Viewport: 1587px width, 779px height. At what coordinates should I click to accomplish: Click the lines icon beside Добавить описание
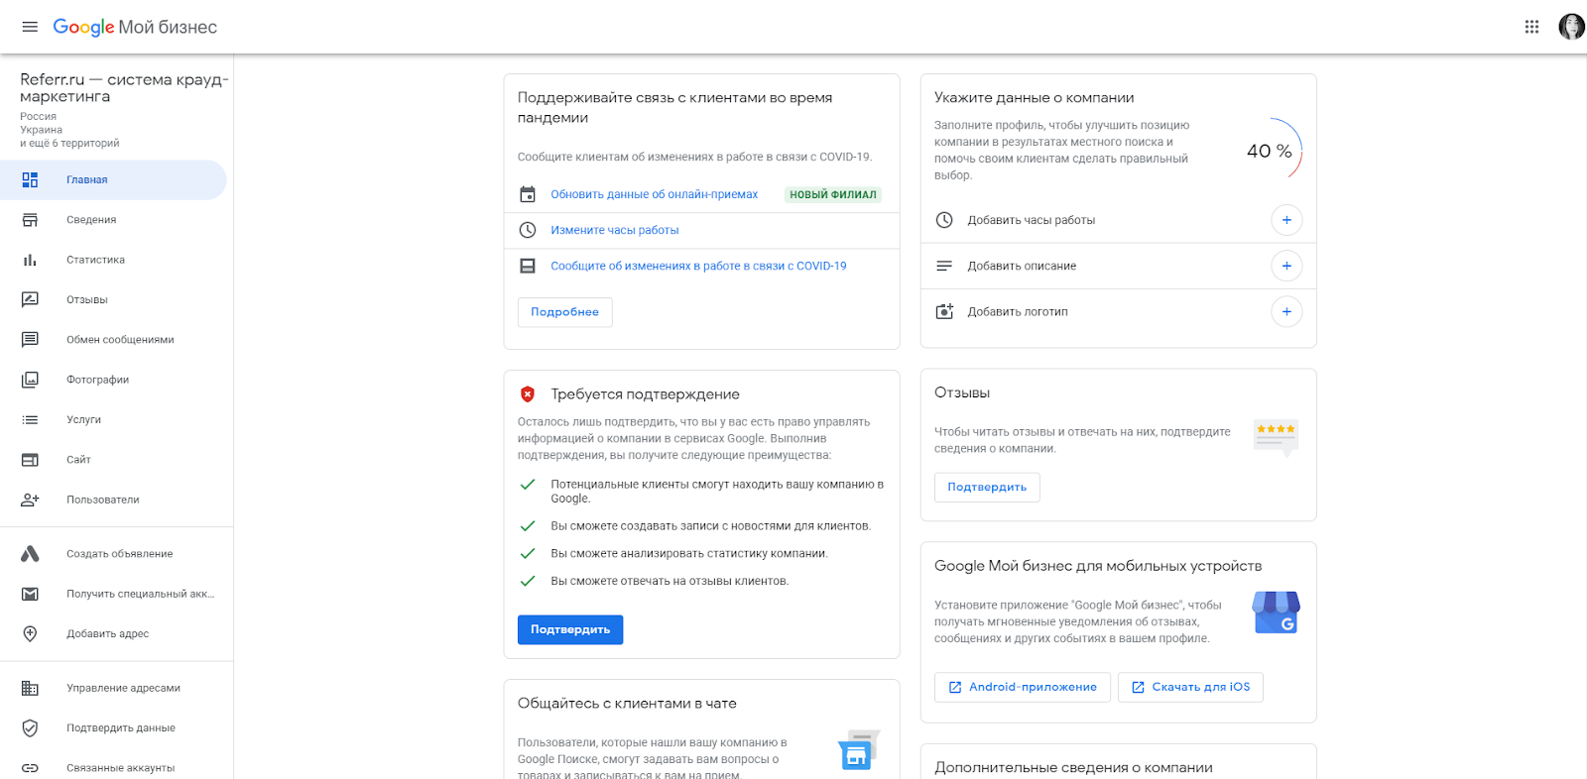[x=944, y=266]
